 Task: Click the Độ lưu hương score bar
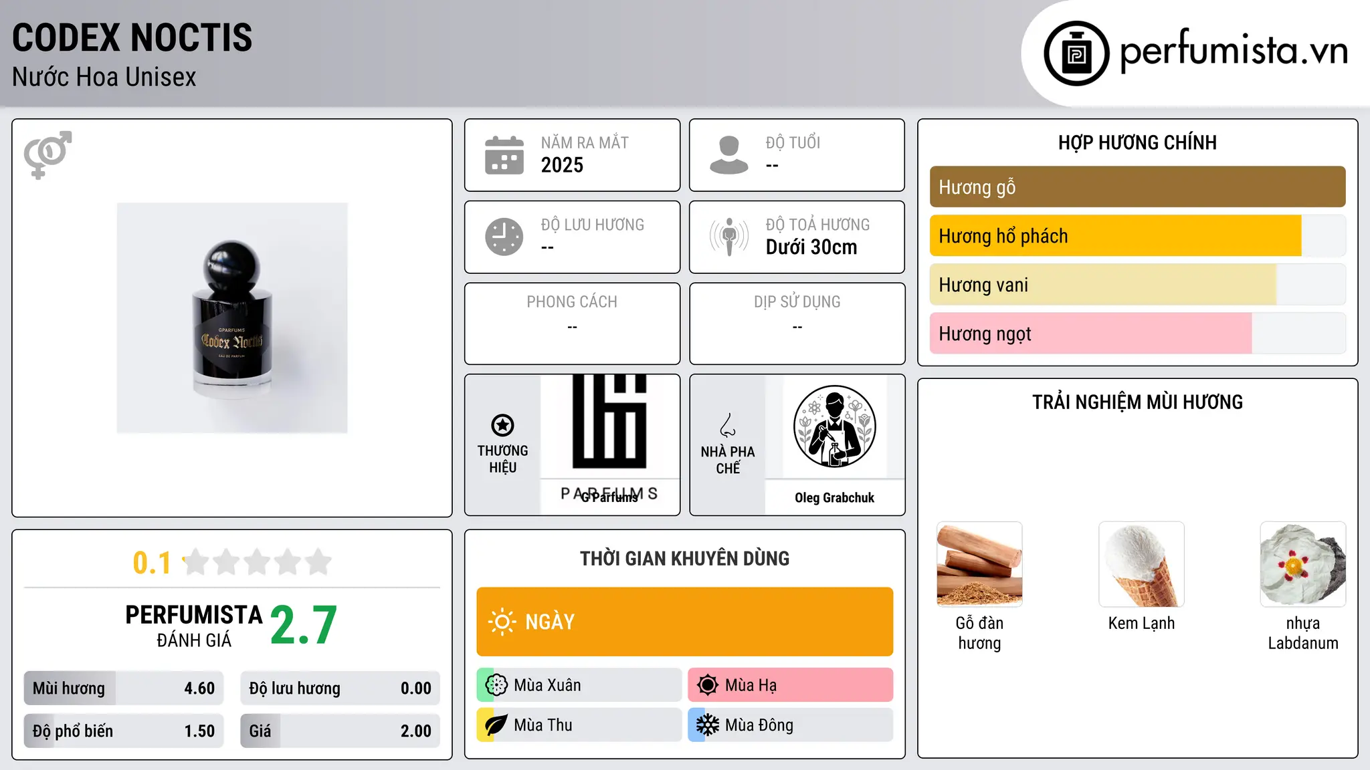pyautogui.click(x=340, y=688)
